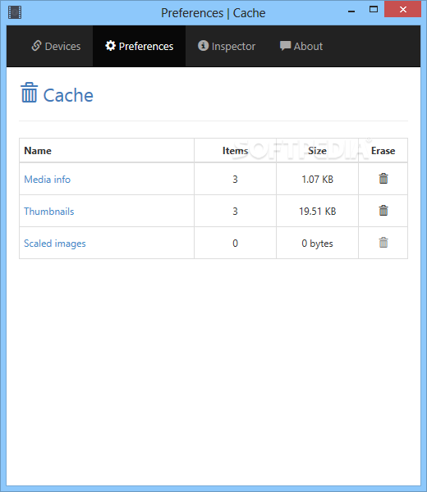Select the 19.51 KB size value

coord(317,212)
